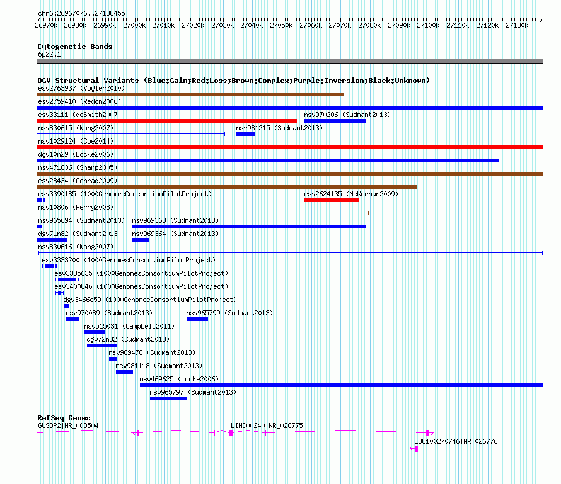This screenshot has height=484, width=561.
Task: Select the red nsv1029124 loss bar
Action: click(x=290, y=147)
